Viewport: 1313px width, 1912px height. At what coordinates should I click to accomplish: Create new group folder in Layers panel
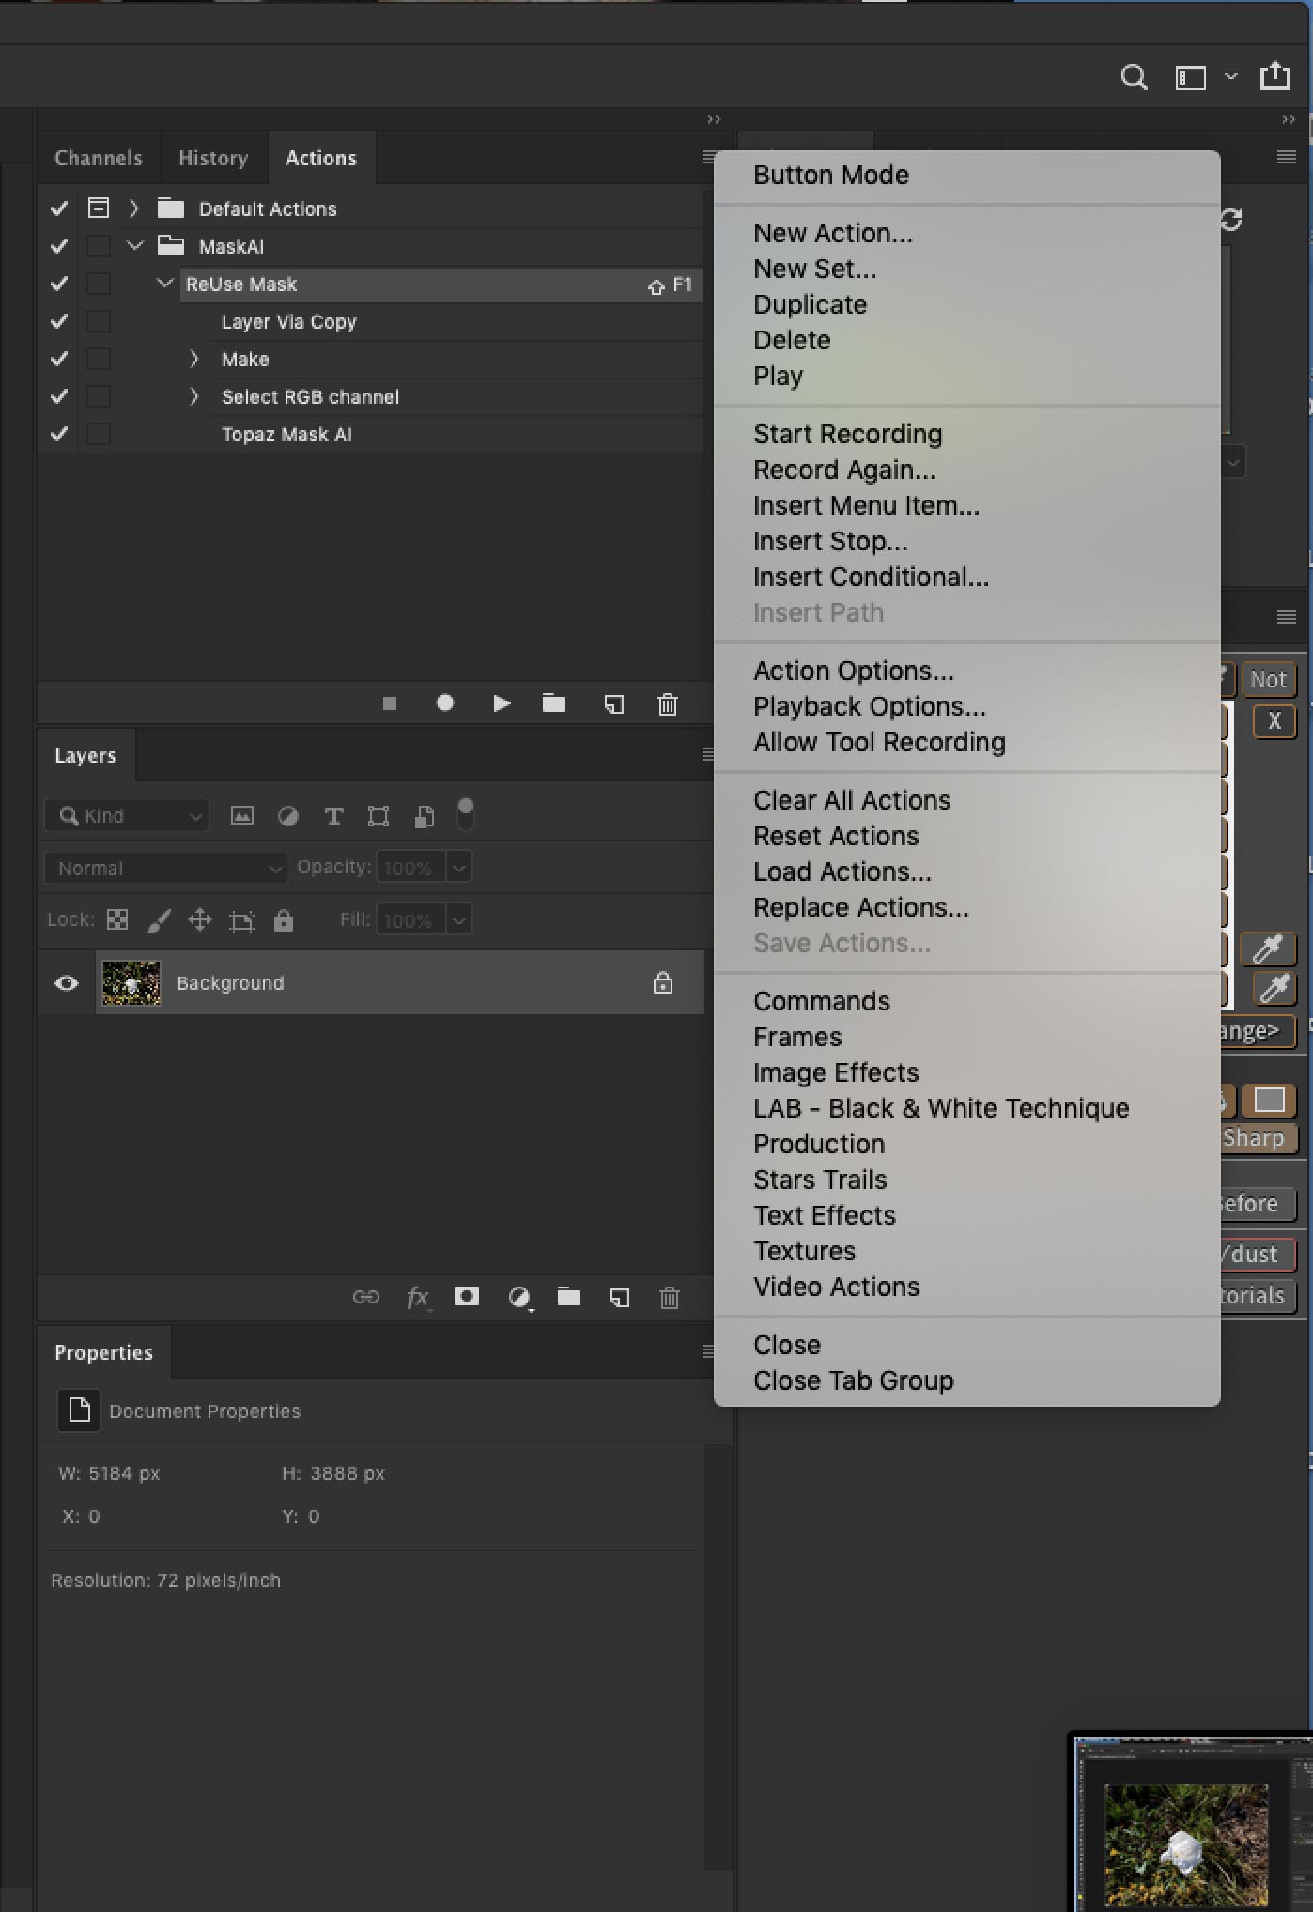coord(569,1297)
